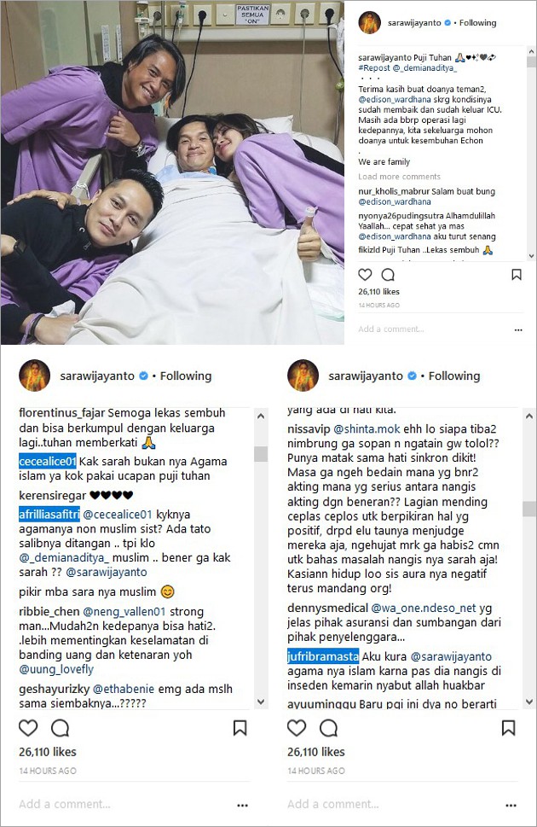Bookmark post in bottom-left panel
Image resolution: width=537 pixels, height=827 pixels.
240,728
